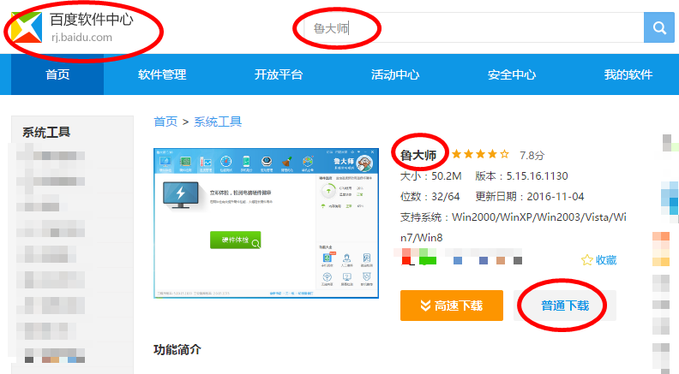Click the 系统工具 breadcrumb link

point(218,122)
